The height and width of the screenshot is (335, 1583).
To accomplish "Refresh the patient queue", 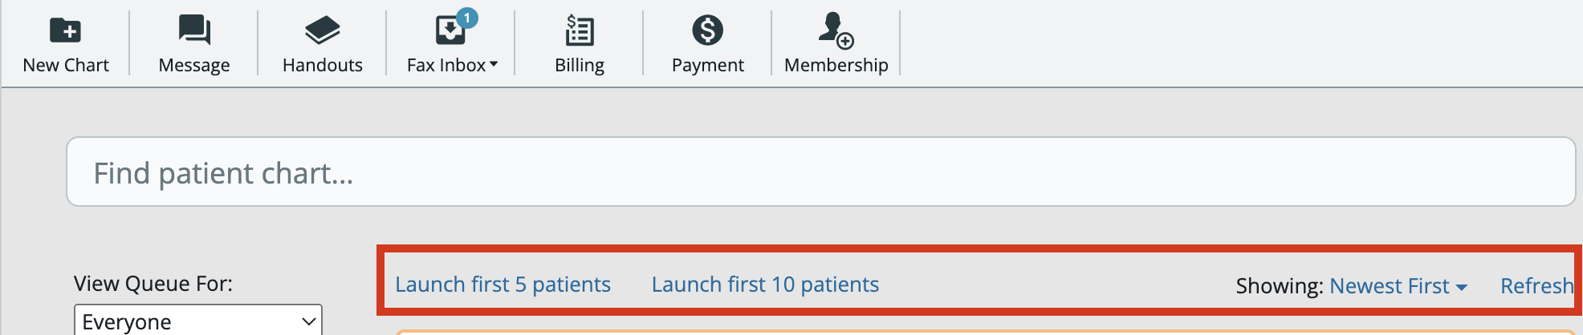I will point(1536,286).
